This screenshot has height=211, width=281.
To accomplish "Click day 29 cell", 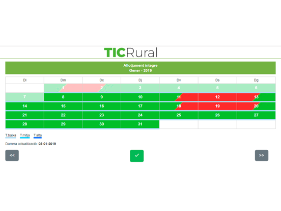I will coord(63,124).
